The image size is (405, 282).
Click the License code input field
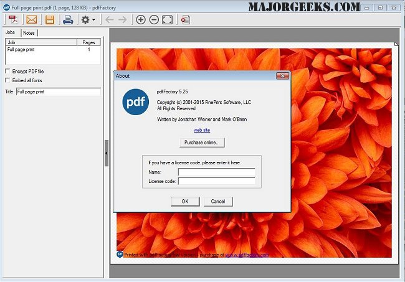[x=216, y=181]
